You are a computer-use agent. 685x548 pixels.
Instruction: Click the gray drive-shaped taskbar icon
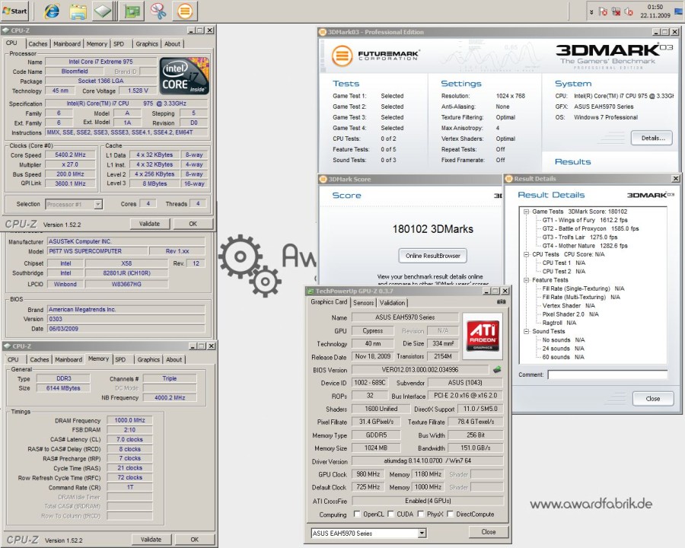pos(103,11)
